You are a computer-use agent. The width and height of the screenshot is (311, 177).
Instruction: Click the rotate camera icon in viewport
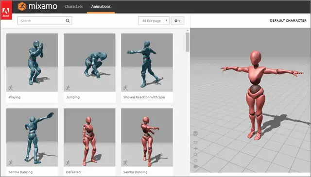click(195, 143)
